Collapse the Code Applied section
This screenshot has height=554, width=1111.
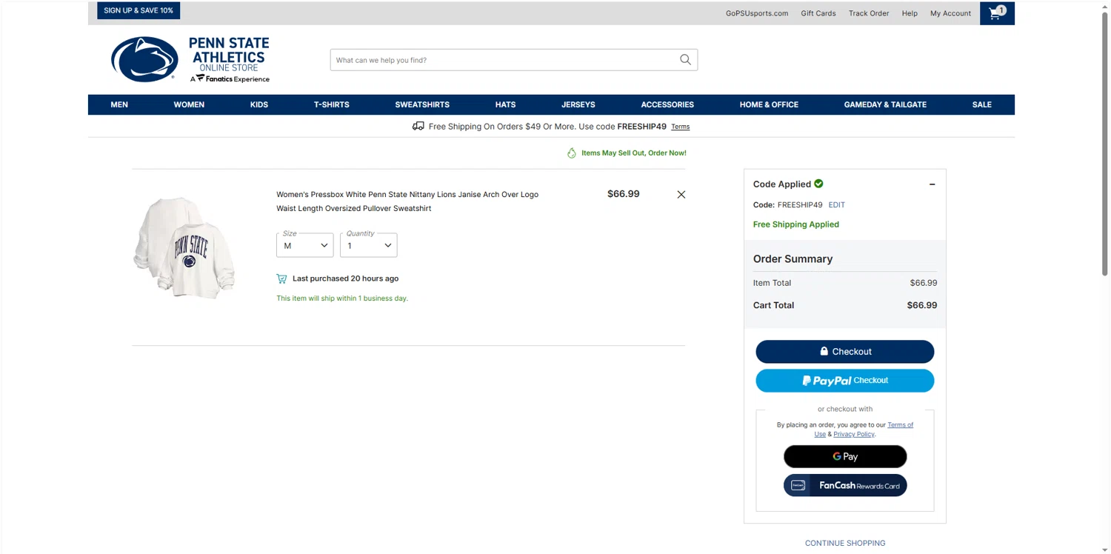click(x=932, y=184)
